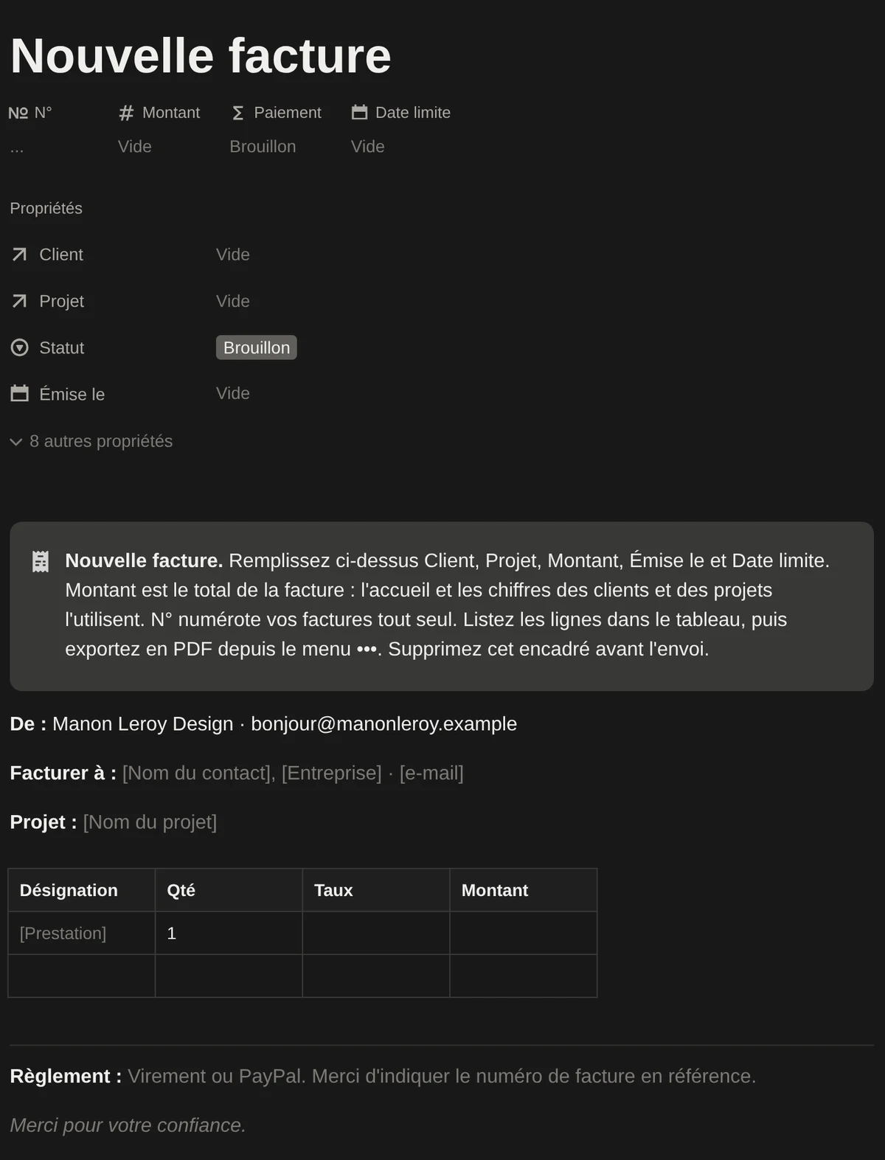Click the Montant property's Vide value
Viewport: 885px width, 1160px height.
134,146
